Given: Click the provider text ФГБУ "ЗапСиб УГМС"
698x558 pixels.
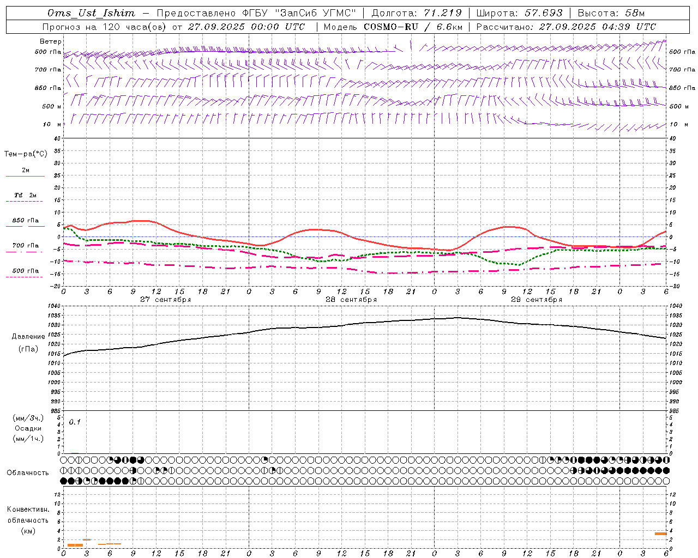Looking at the screenshot, I should [x=299, y=13].
